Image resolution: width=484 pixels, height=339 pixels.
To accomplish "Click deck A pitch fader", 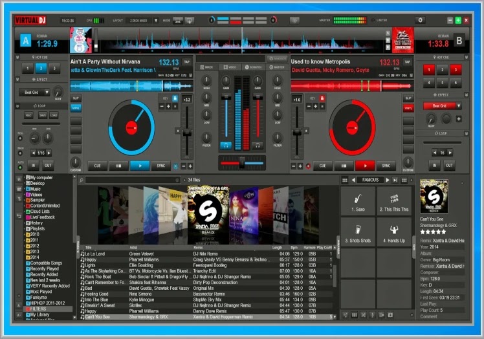I will pos(187,133).
